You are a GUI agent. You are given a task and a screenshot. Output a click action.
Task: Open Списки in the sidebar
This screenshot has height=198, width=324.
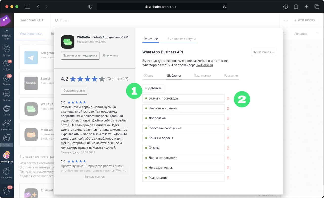[x=7, y=95]
